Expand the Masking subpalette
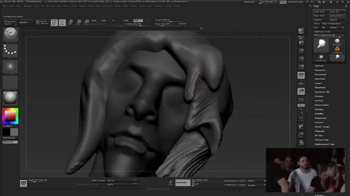Image resolution: width=350 pixels, height=196 pixels. [319, 109]
